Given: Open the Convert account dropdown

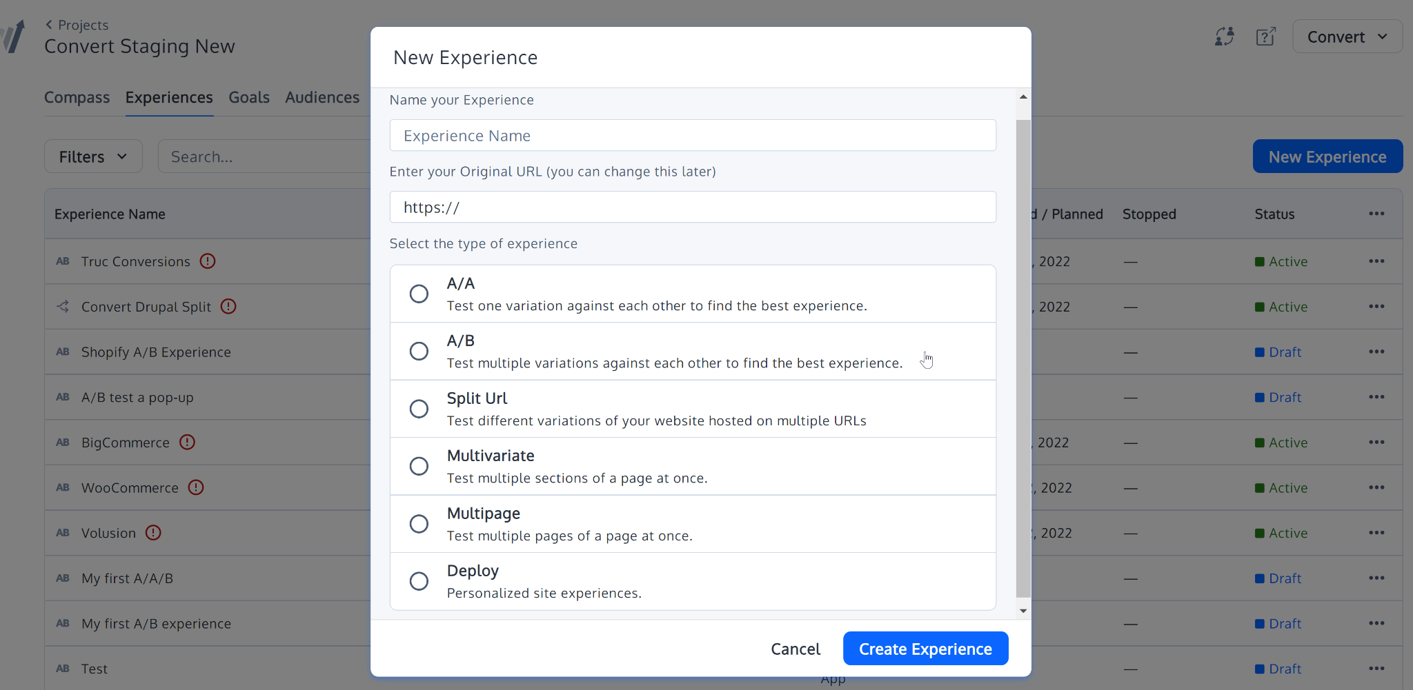Looking at the screenshot, I should (x=1347, y=37).
